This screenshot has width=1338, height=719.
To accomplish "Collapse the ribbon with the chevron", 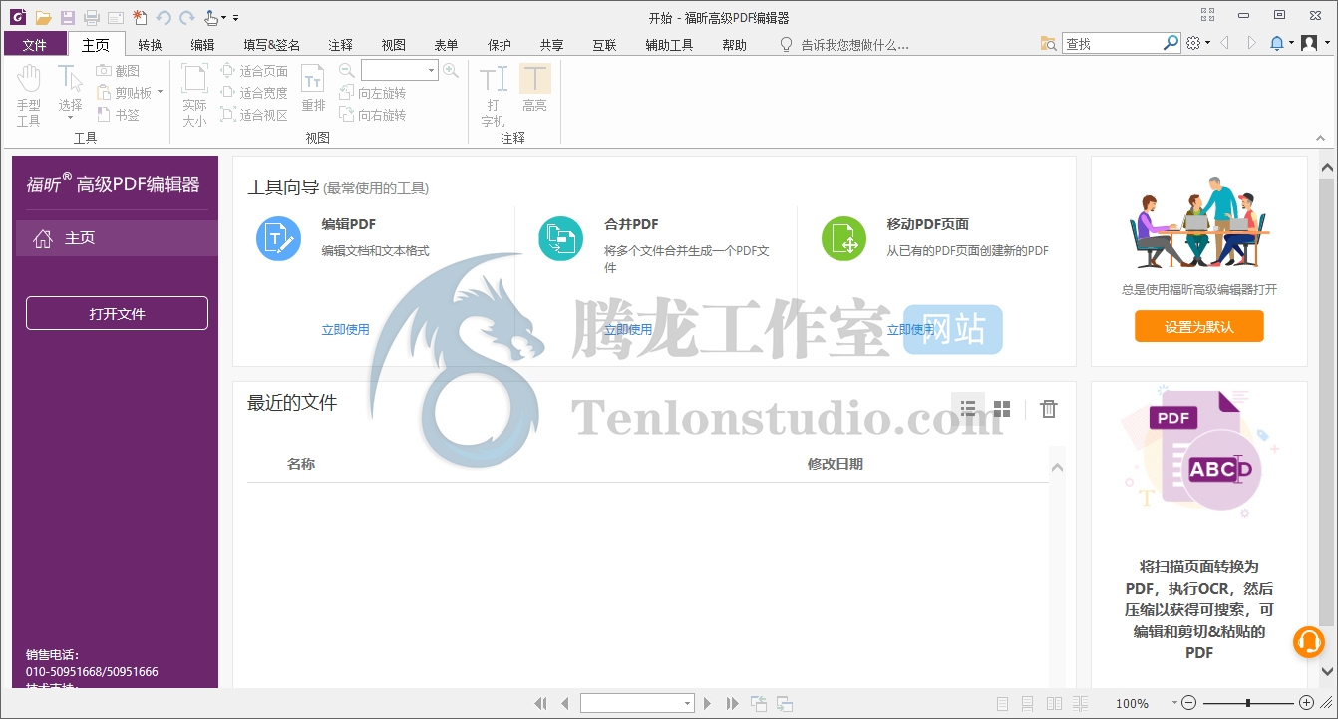I will click(1319, 138).
